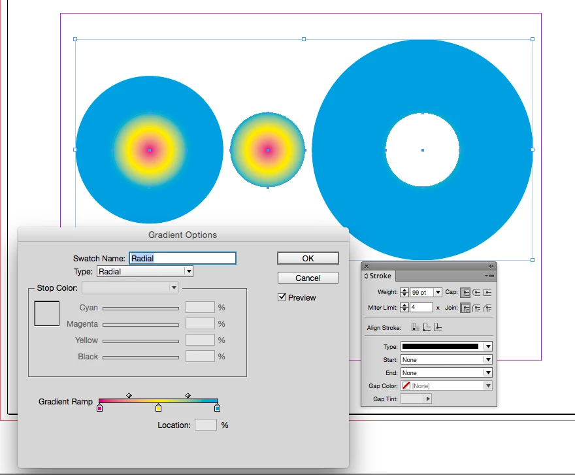Viewport: 575px width, 475px height.
Task: Close the Stroke panel
Action: coord(367,267)
